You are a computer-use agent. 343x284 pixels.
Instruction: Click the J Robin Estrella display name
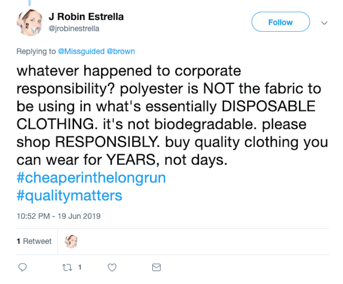86,16
